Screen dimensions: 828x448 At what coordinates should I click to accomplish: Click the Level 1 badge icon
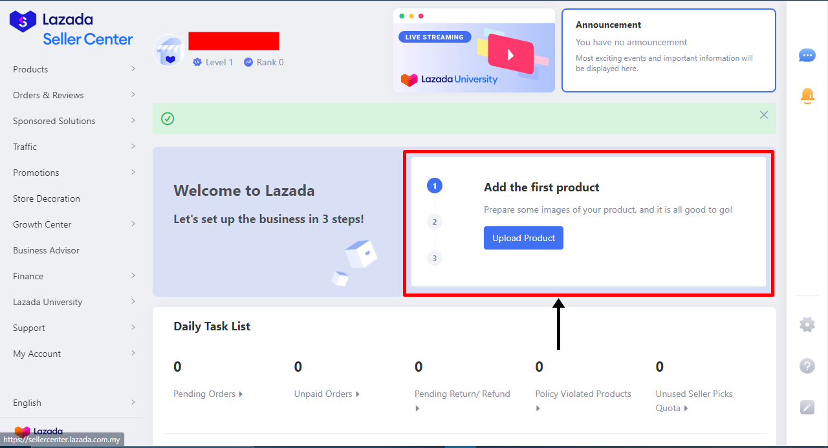coord(197,62)
